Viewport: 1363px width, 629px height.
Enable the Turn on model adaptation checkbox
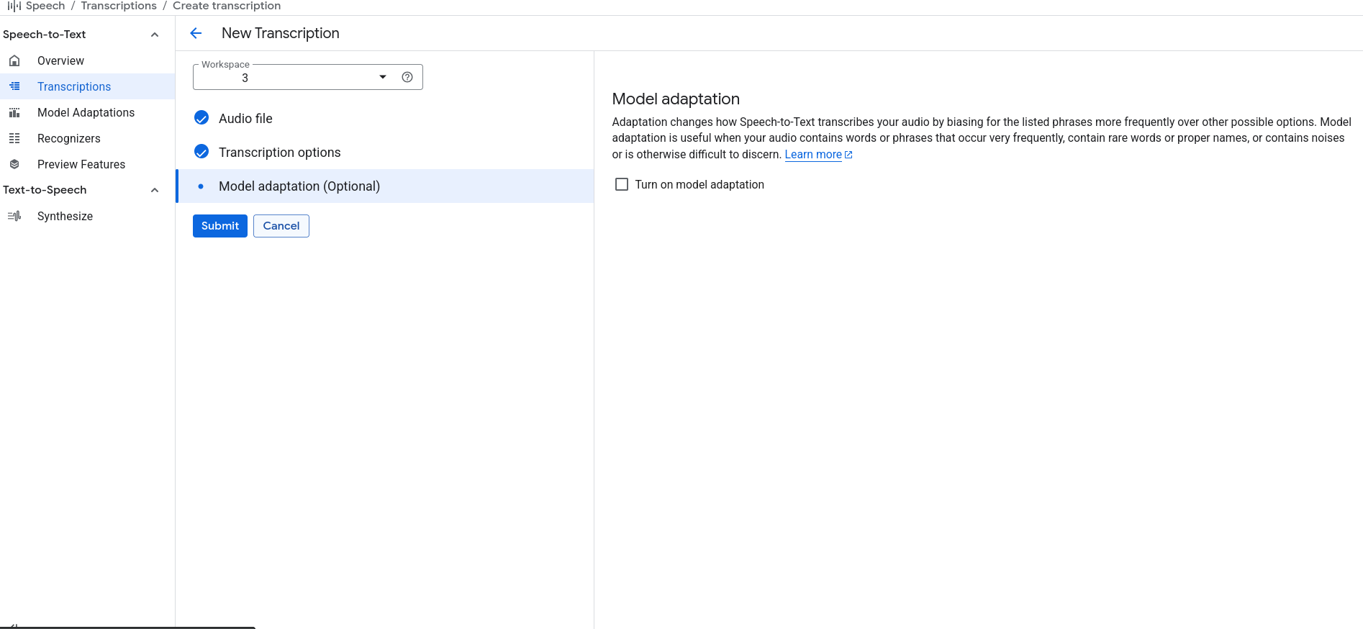[x=622, y=184]
